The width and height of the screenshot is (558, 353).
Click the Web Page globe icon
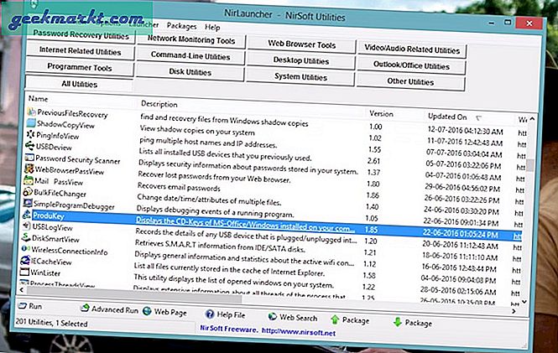tap(147, 311)
